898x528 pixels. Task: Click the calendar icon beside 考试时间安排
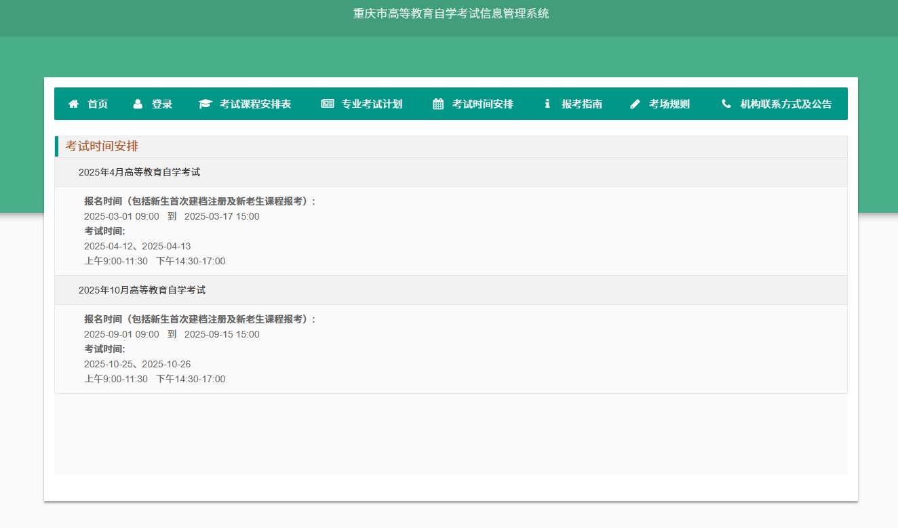(438, 104)
